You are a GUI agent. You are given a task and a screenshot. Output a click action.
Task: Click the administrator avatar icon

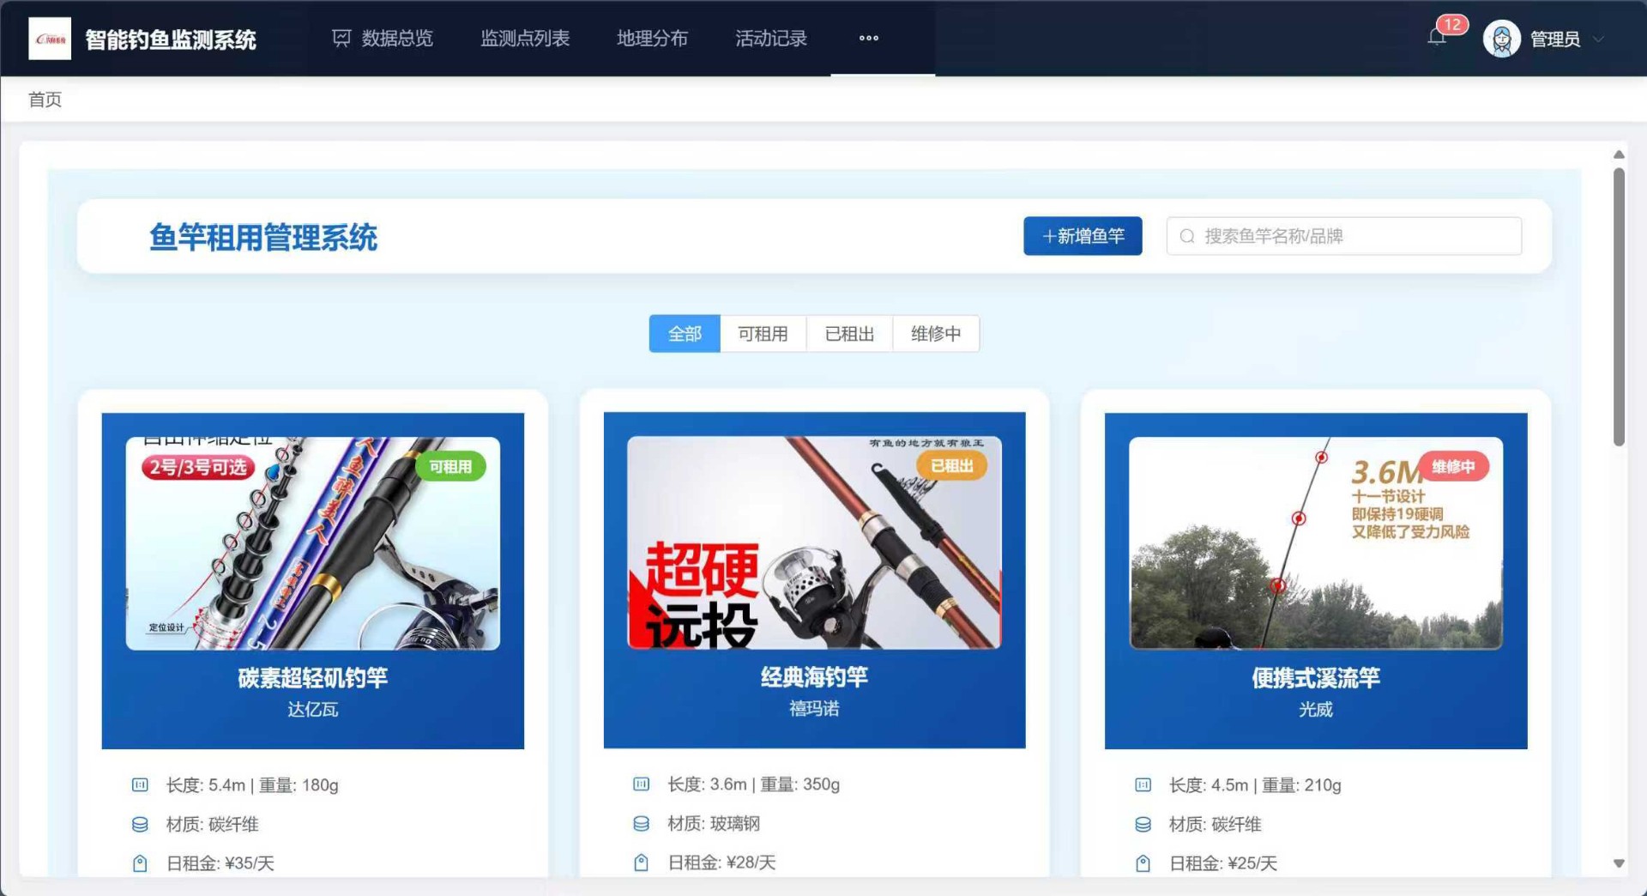click(x=1501, y=39)
